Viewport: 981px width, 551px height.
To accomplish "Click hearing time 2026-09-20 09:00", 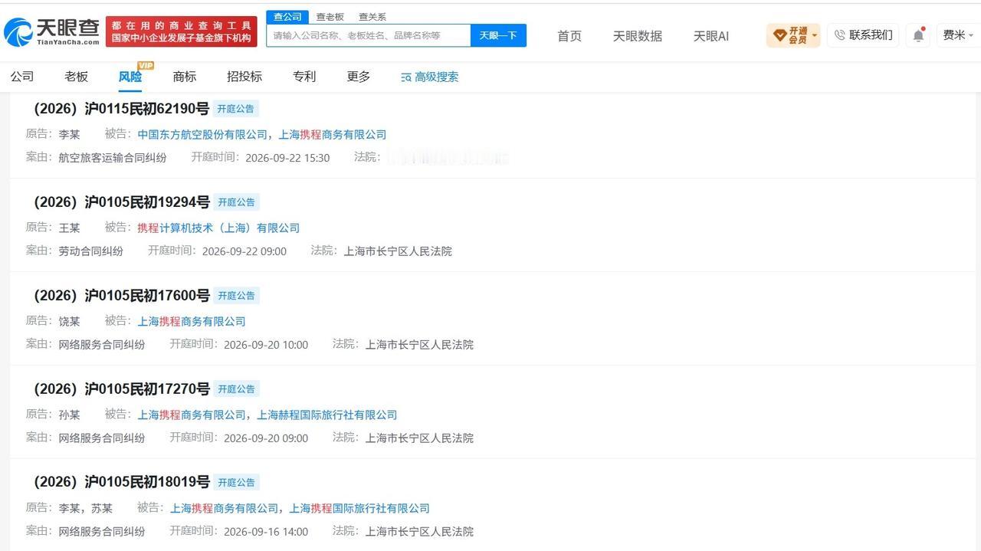I will pyautogui.click(x=266, y=438).
